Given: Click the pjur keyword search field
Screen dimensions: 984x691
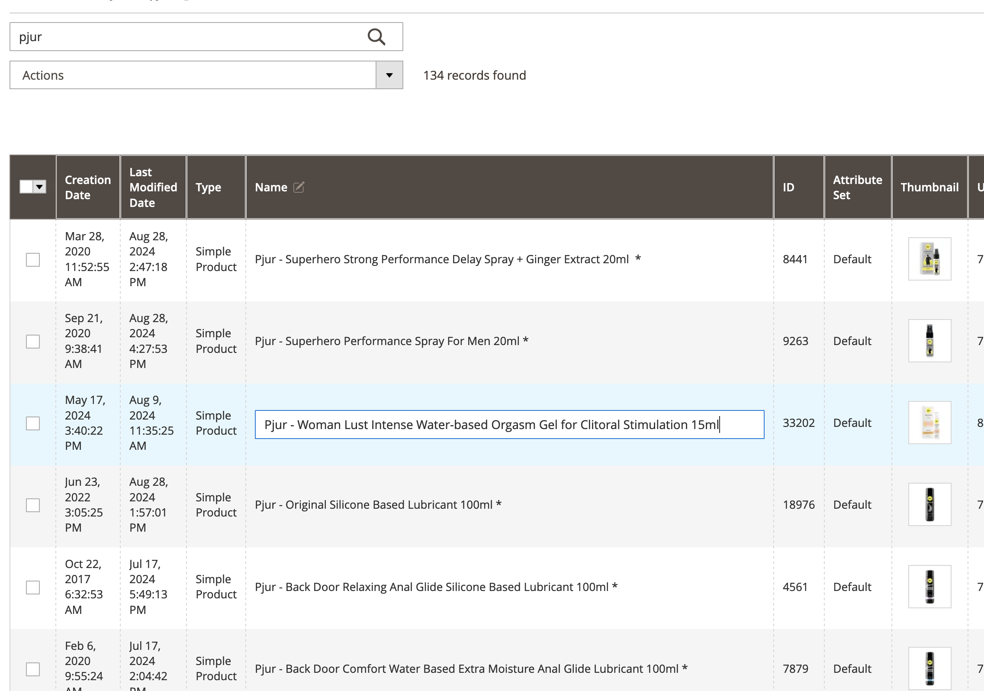Looking at the screenshot, I should click(186, 37).
